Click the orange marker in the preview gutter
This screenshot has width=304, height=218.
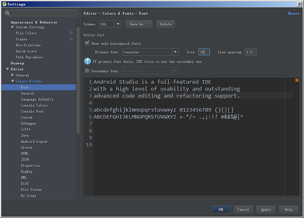(297, 81)
